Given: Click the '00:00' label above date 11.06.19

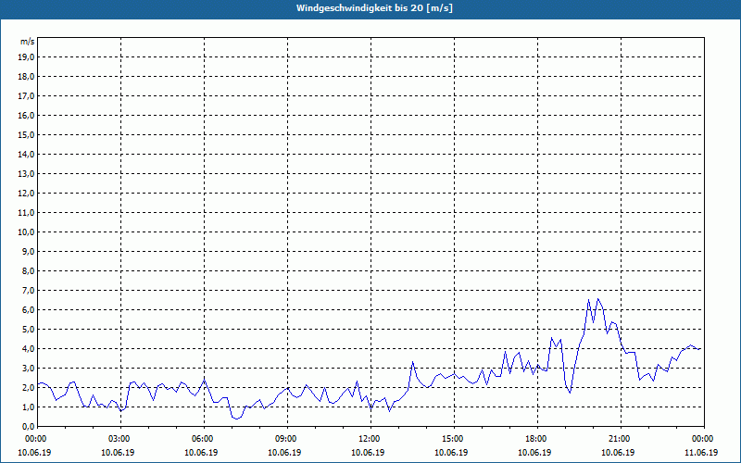Looking at the screenshot, I should point(702,439).
